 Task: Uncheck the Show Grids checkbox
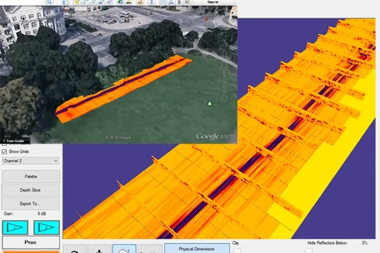[x=5, y=152]
